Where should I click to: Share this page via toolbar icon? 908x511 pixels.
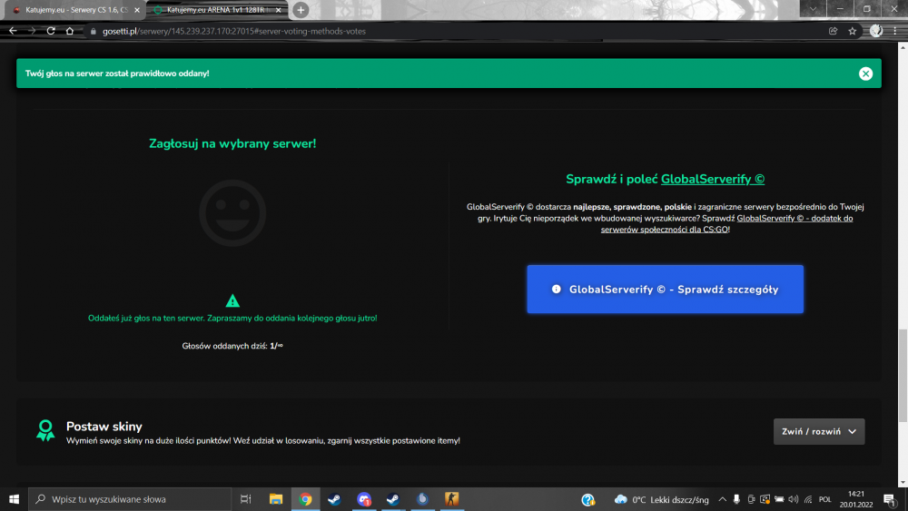pos(833,31)
